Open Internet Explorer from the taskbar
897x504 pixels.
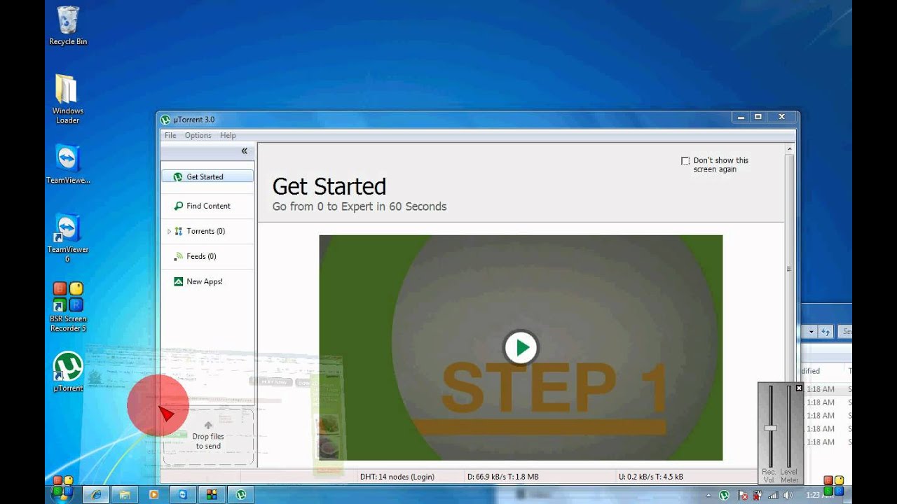point(97,494)
